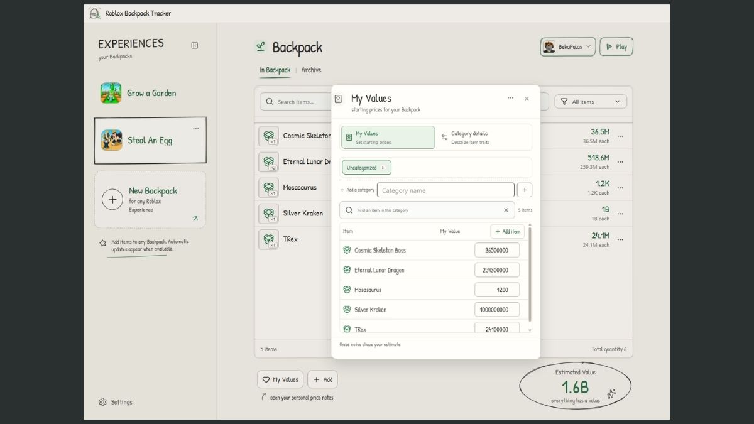754x424 pixels.
Task: Click the 1.6B estimated value
Action: point(574,387)
